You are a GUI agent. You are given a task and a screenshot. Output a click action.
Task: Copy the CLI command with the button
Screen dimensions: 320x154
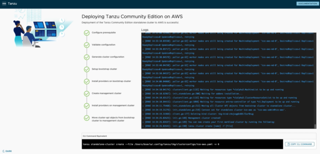[300, 144]
